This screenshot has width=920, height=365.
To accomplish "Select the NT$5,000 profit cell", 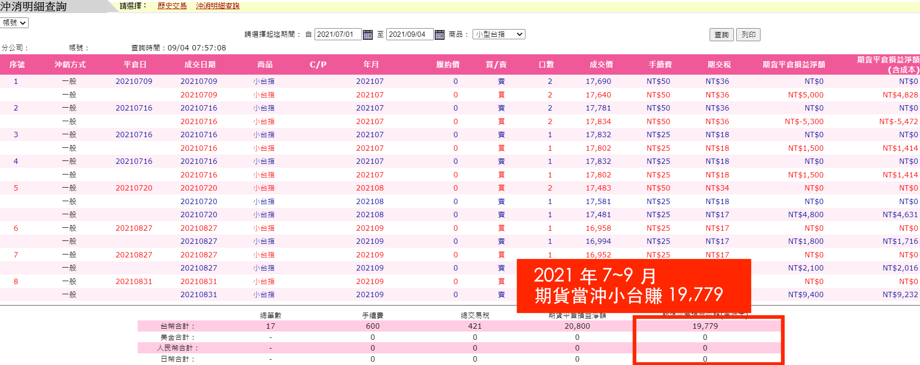I will (806, 95).
